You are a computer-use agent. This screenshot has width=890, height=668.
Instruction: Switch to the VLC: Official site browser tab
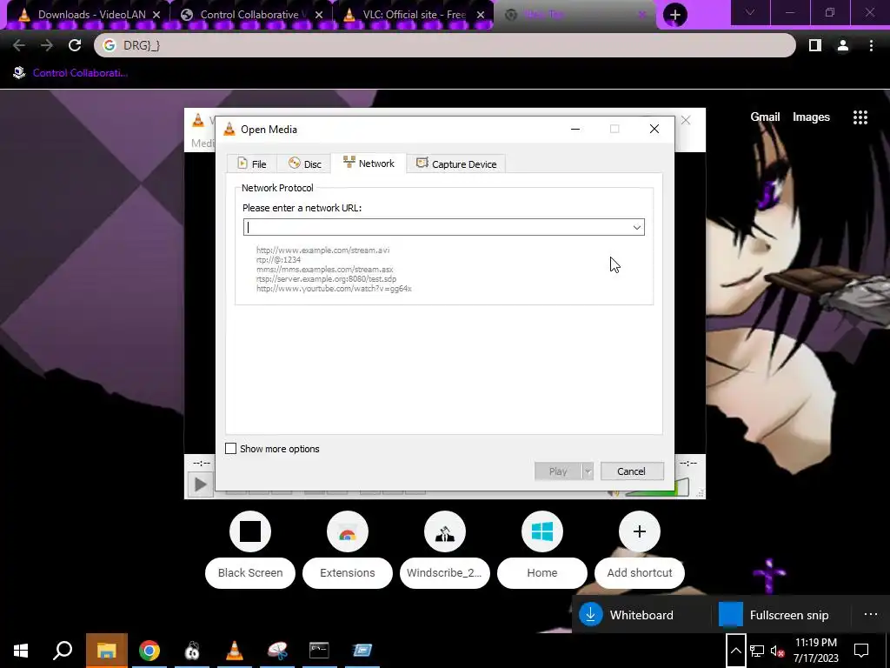413,15
